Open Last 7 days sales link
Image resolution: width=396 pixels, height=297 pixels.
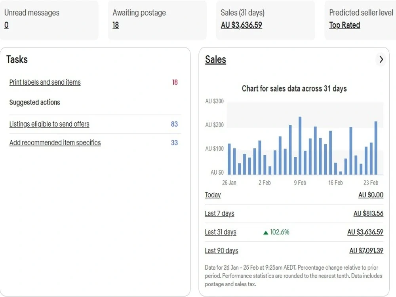coord(219,213)
